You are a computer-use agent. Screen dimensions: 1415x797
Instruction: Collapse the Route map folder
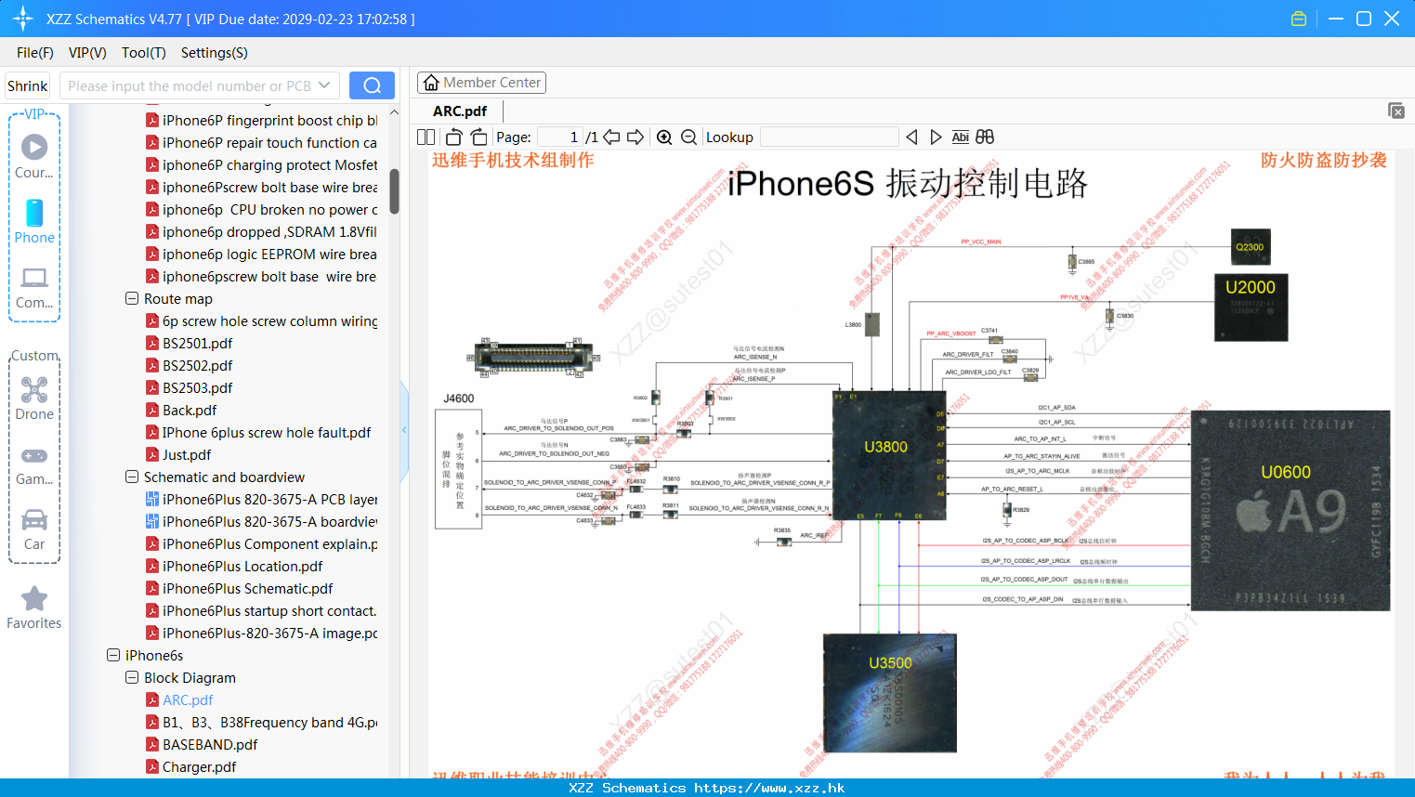pos(132,299)
